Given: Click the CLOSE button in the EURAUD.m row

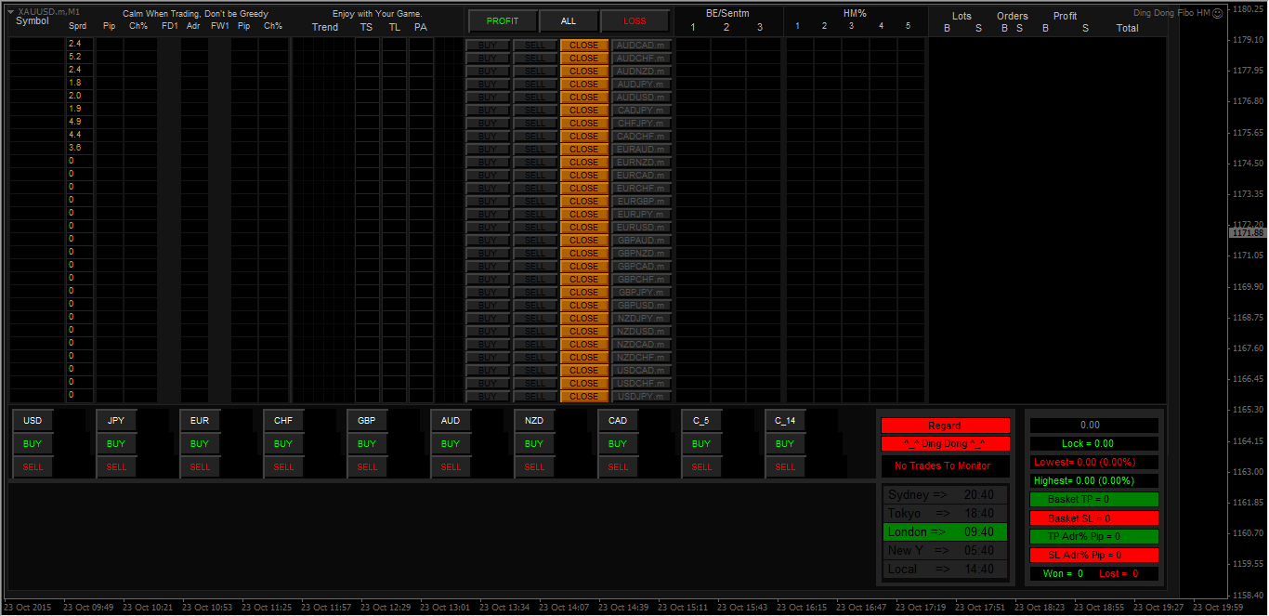Looking at the screenshot, I should [584, 149].
